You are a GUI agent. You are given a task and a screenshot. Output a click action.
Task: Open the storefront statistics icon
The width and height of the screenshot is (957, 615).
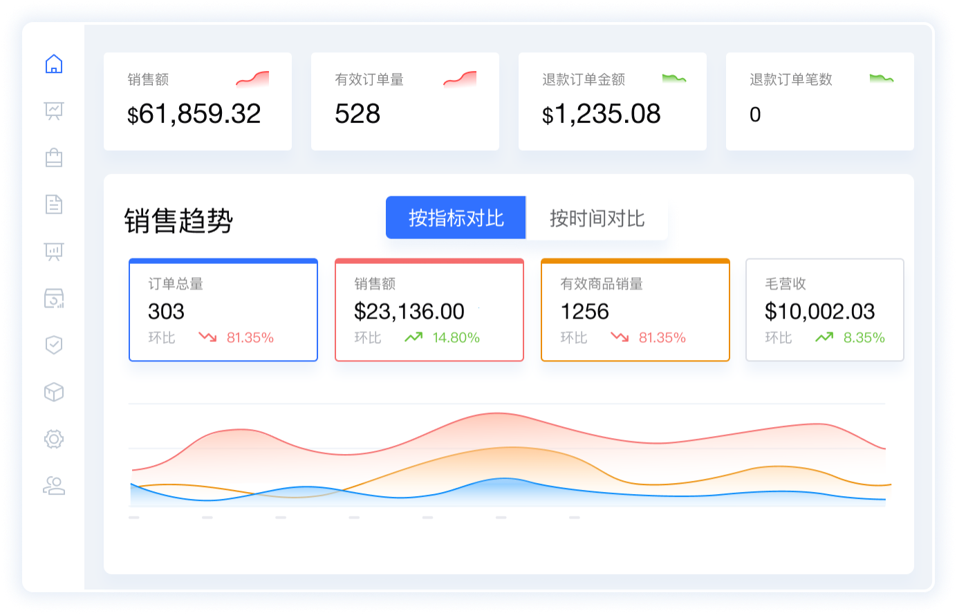click(54, 299)
